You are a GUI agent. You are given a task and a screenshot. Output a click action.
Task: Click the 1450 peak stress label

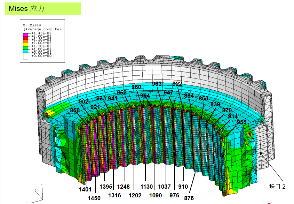[x=94, y=198]
